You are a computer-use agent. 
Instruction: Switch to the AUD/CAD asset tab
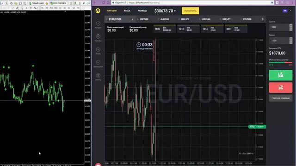pyautogui.click(x=165, y=19)
